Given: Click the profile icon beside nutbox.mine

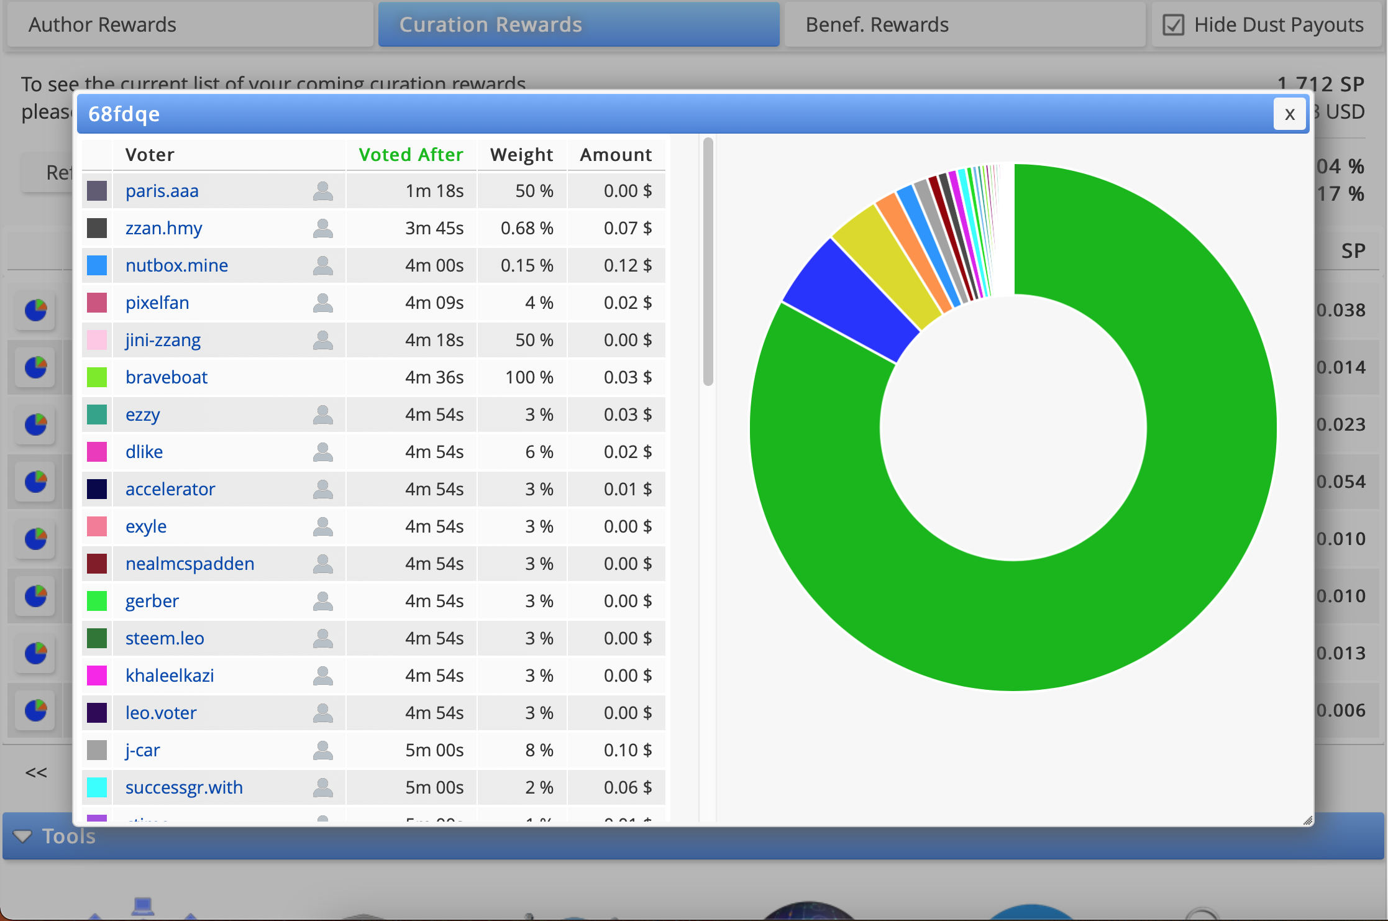Looking at the screenshot, I should point(322,265).
